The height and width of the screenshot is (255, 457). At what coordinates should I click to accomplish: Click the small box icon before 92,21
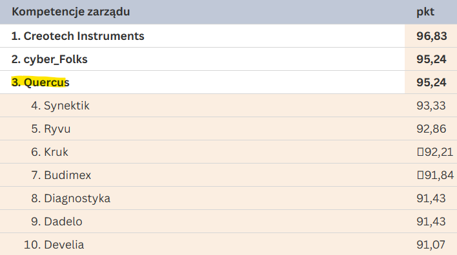420,152
